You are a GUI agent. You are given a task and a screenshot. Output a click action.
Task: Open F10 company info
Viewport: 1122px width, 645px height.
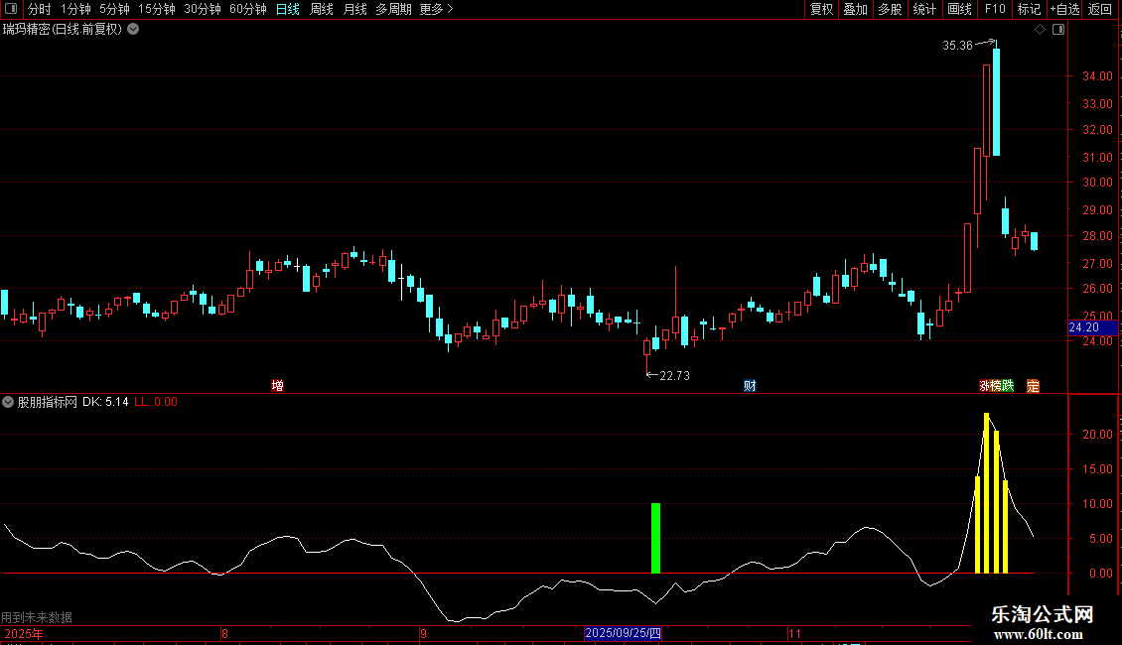click(995, 9)
